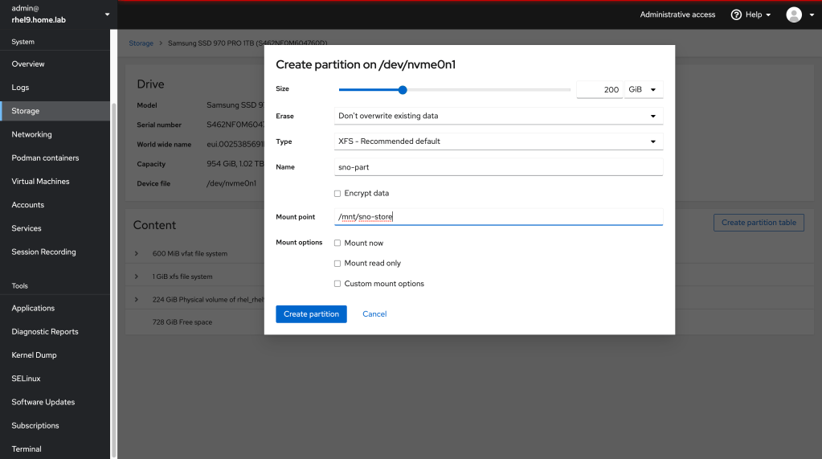Enable Mount read only checkbox
The width and height of the screenshot is (822, 459).
point(337,264)
